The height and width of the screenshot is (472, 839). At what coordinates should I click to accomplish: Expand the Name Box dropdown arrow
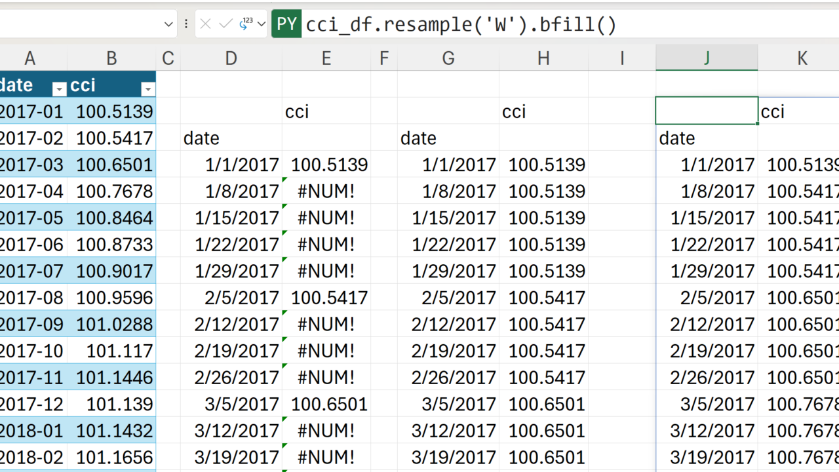(x=168, y=24)
